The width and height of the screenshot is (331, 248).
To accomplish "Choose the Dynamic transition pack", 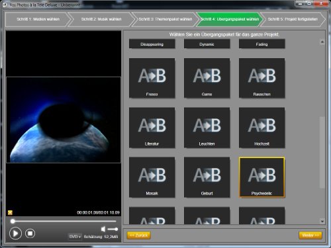I will 207,44.
